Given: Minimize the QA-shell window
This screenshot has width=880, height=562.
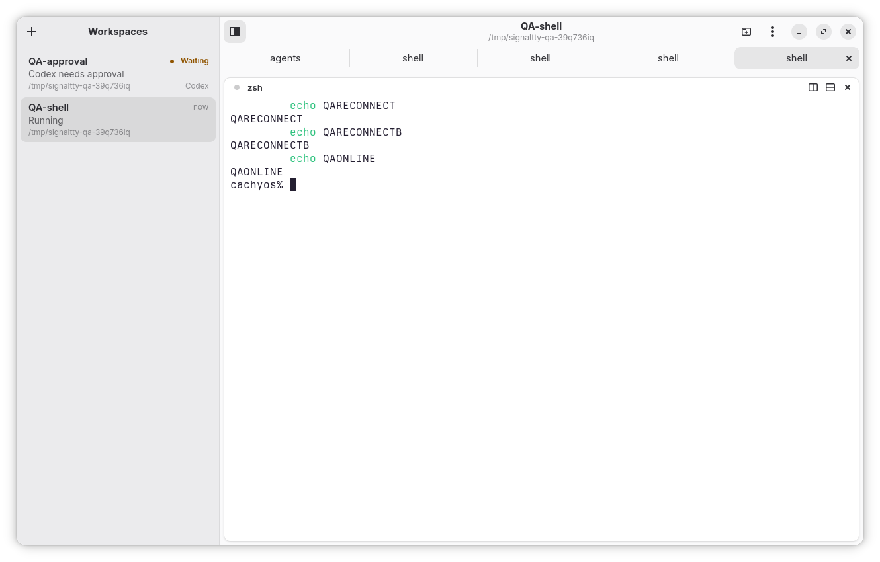Looking at the screenshot, I should pyautogui.click(x=799, y=32).
